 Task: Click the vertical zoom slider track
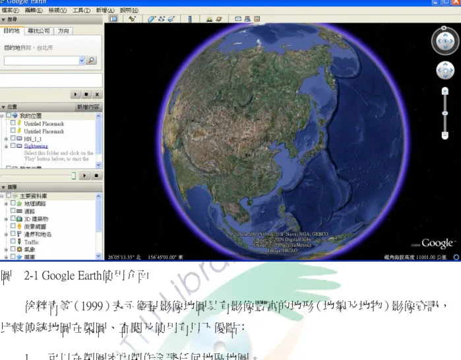(445, 114)
